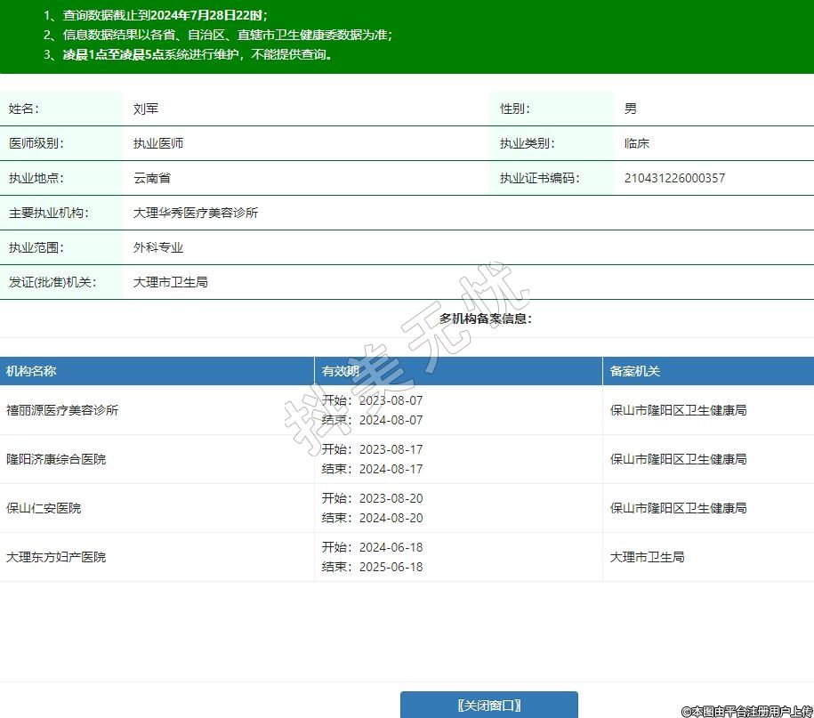Click the 备案机关 column header

tap(634, 371)
